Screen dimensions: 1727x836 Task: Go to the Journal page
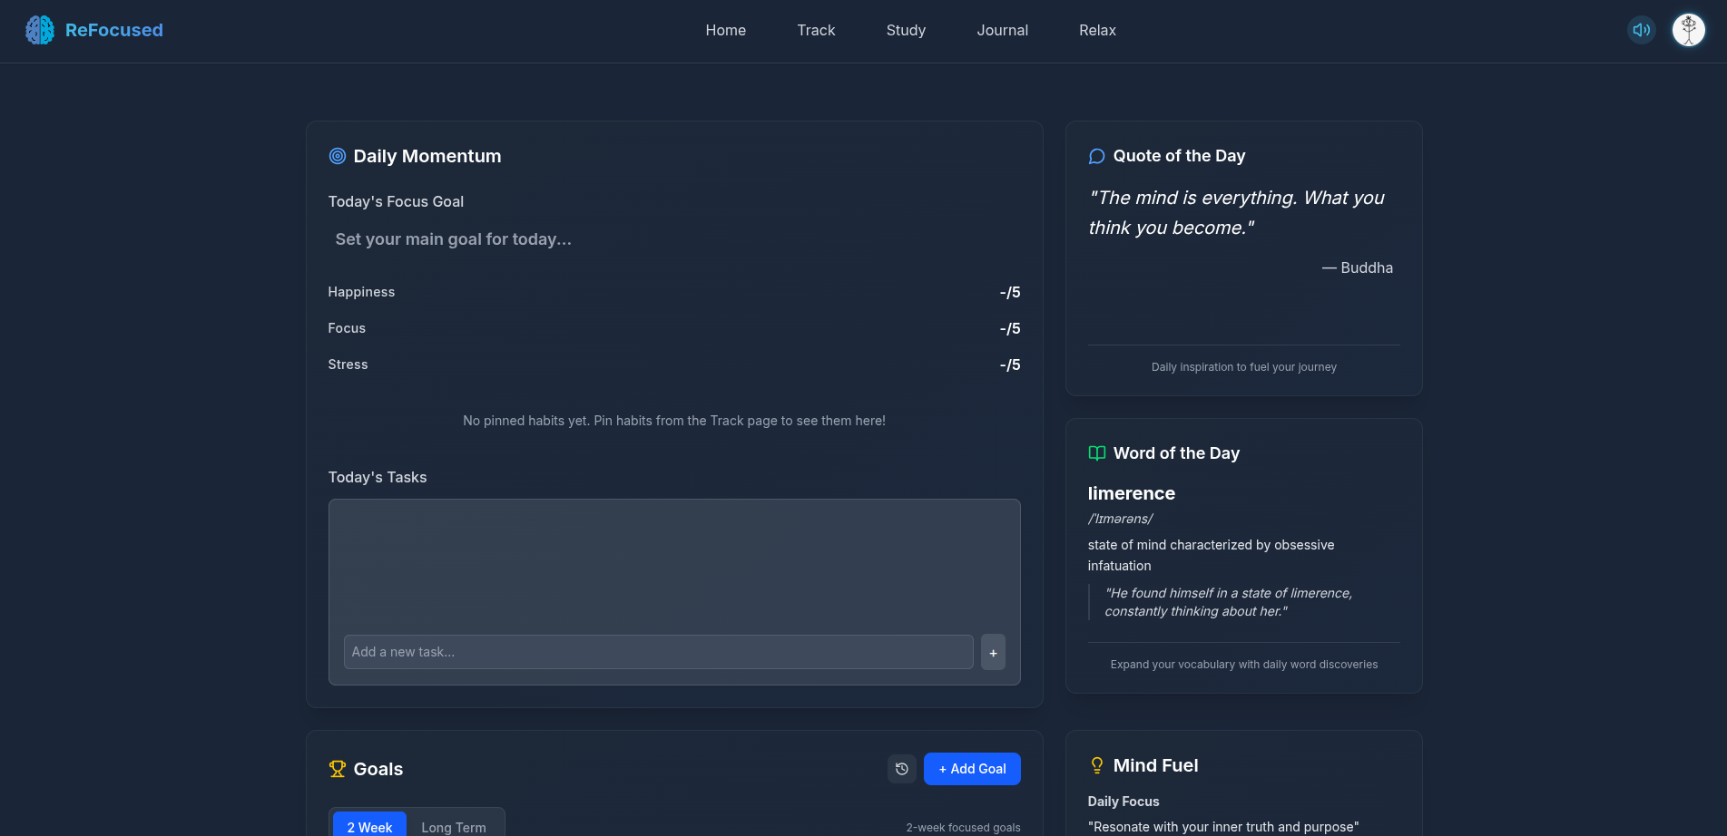coord(1002,30)
